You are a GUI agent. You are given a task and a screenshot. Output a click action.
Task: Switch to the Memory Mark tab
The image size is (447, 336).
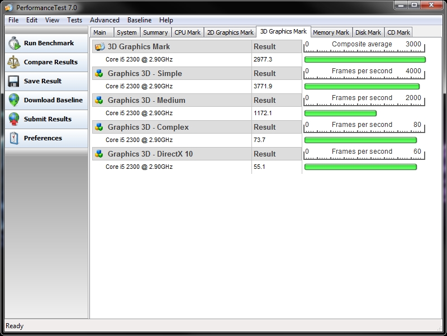(x=331, y=32)
